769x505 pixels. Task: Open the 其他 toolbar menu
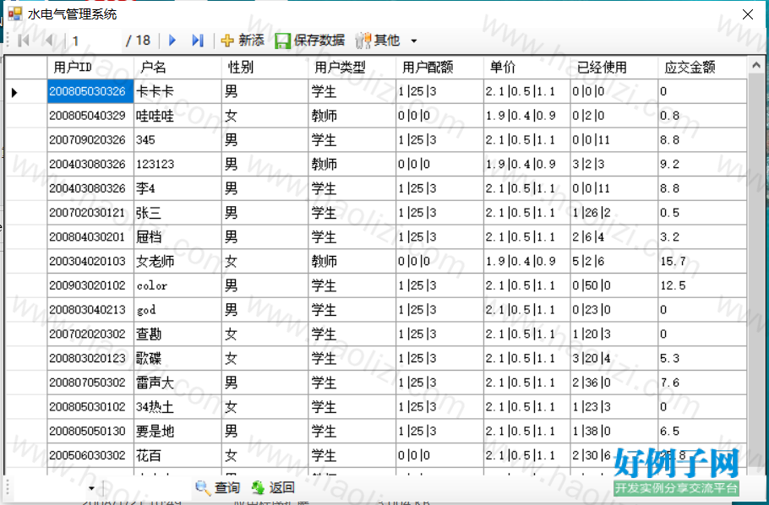tap(385, 41)
